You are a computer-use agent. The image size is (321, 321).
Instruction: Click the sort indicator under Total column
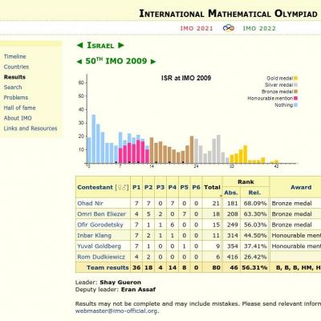click(221, 196)
